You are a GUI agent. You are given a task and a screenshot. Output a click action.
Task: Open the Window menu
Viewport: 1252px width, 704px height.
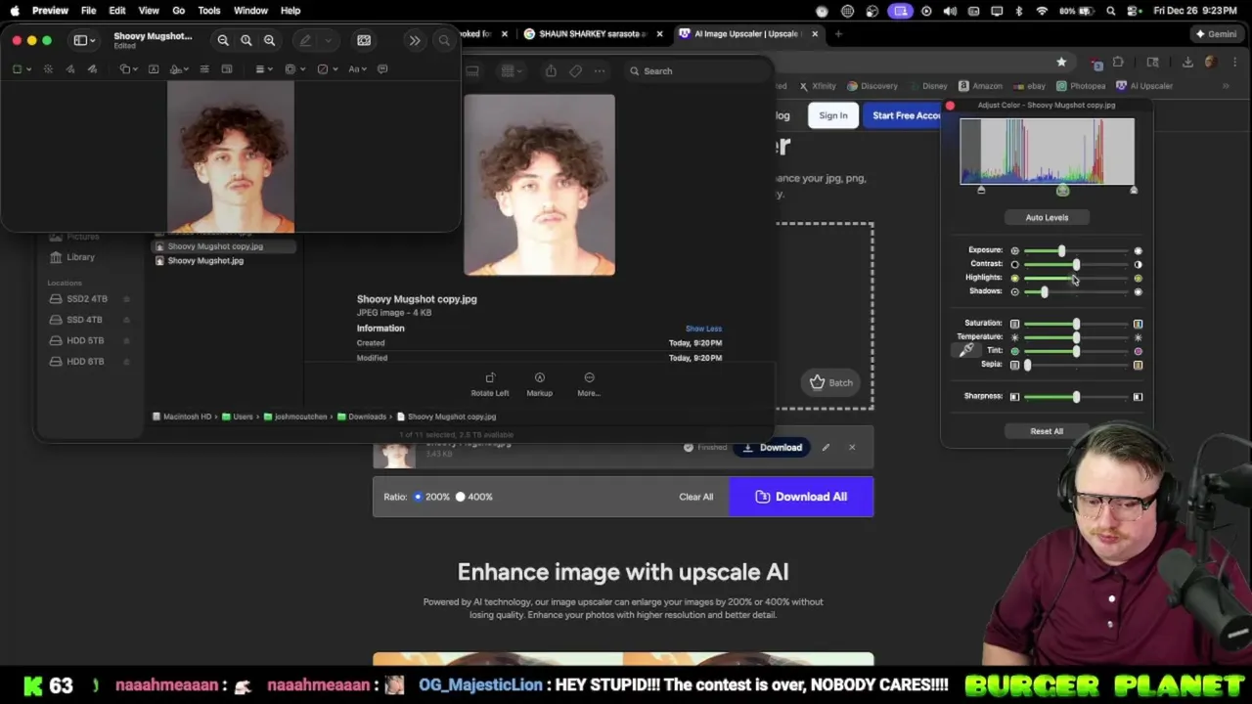point(250,11)
